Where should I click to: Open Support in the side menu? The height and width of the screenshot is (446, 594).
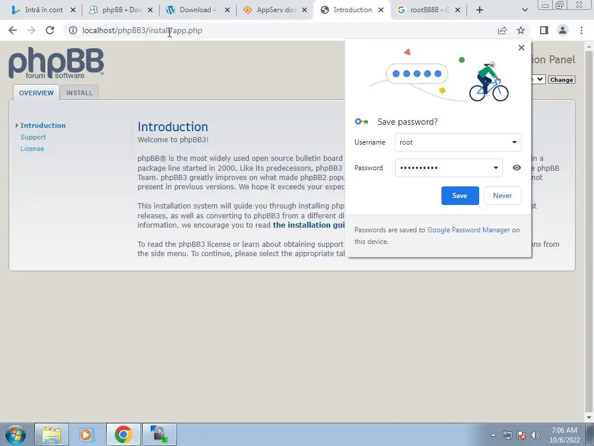33,137
